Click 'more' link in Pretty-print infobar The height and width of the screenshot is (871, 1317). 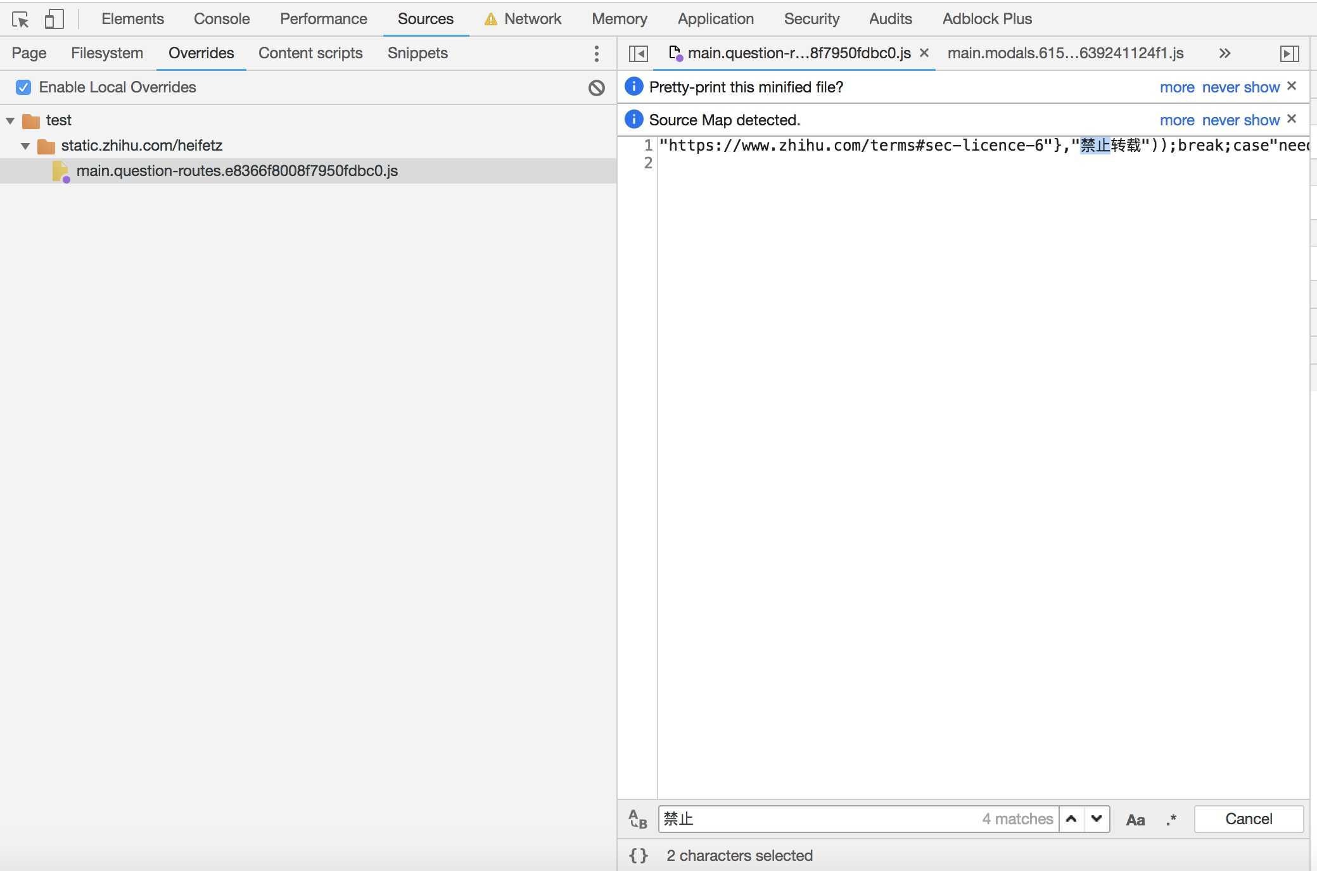1177,87
